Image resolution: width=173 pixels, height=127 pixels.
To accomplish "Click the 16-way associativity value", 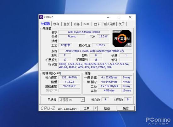I will point(126,90).
